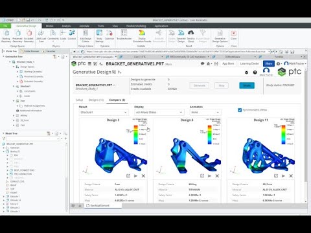Toggle the Synchronized Views checkbox
The width and height of the screenshot is (311, 233).
coord(240,110)
